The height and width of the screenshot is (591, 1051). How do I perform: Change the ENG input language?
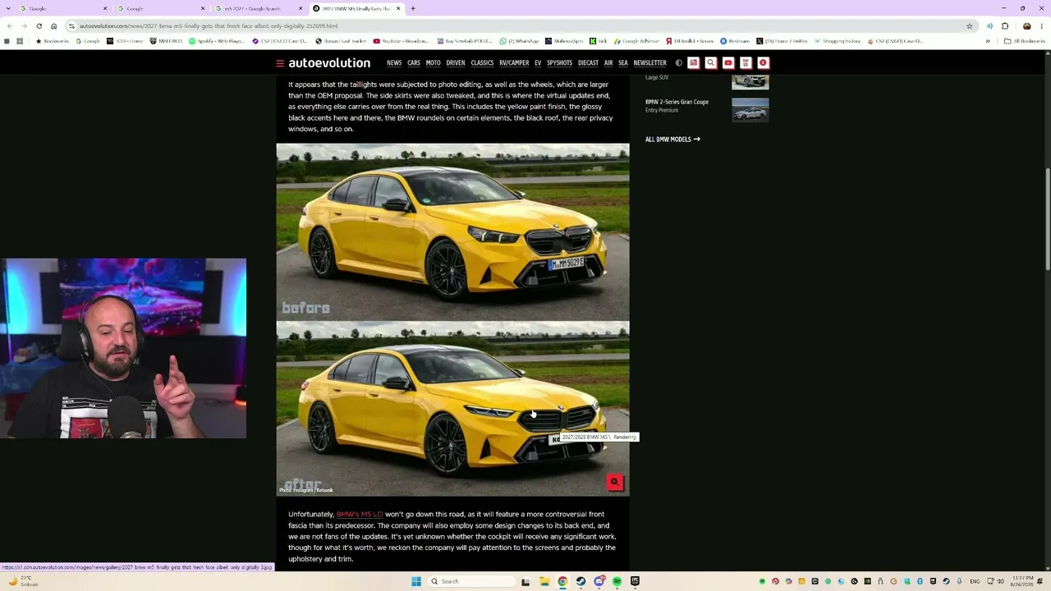click(975, 582)
